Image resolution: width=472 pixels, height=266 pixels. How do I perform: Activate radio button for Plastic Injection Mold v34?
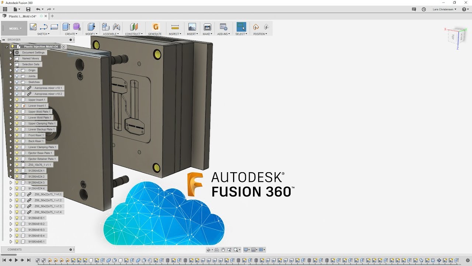pos(63,47)
